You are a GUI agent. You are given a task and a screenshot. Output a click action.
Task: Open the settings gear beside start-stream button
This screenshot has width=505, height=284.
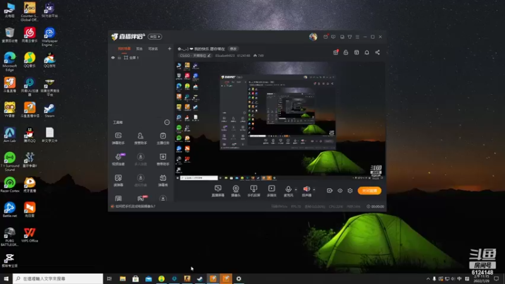tap(350, 191)
